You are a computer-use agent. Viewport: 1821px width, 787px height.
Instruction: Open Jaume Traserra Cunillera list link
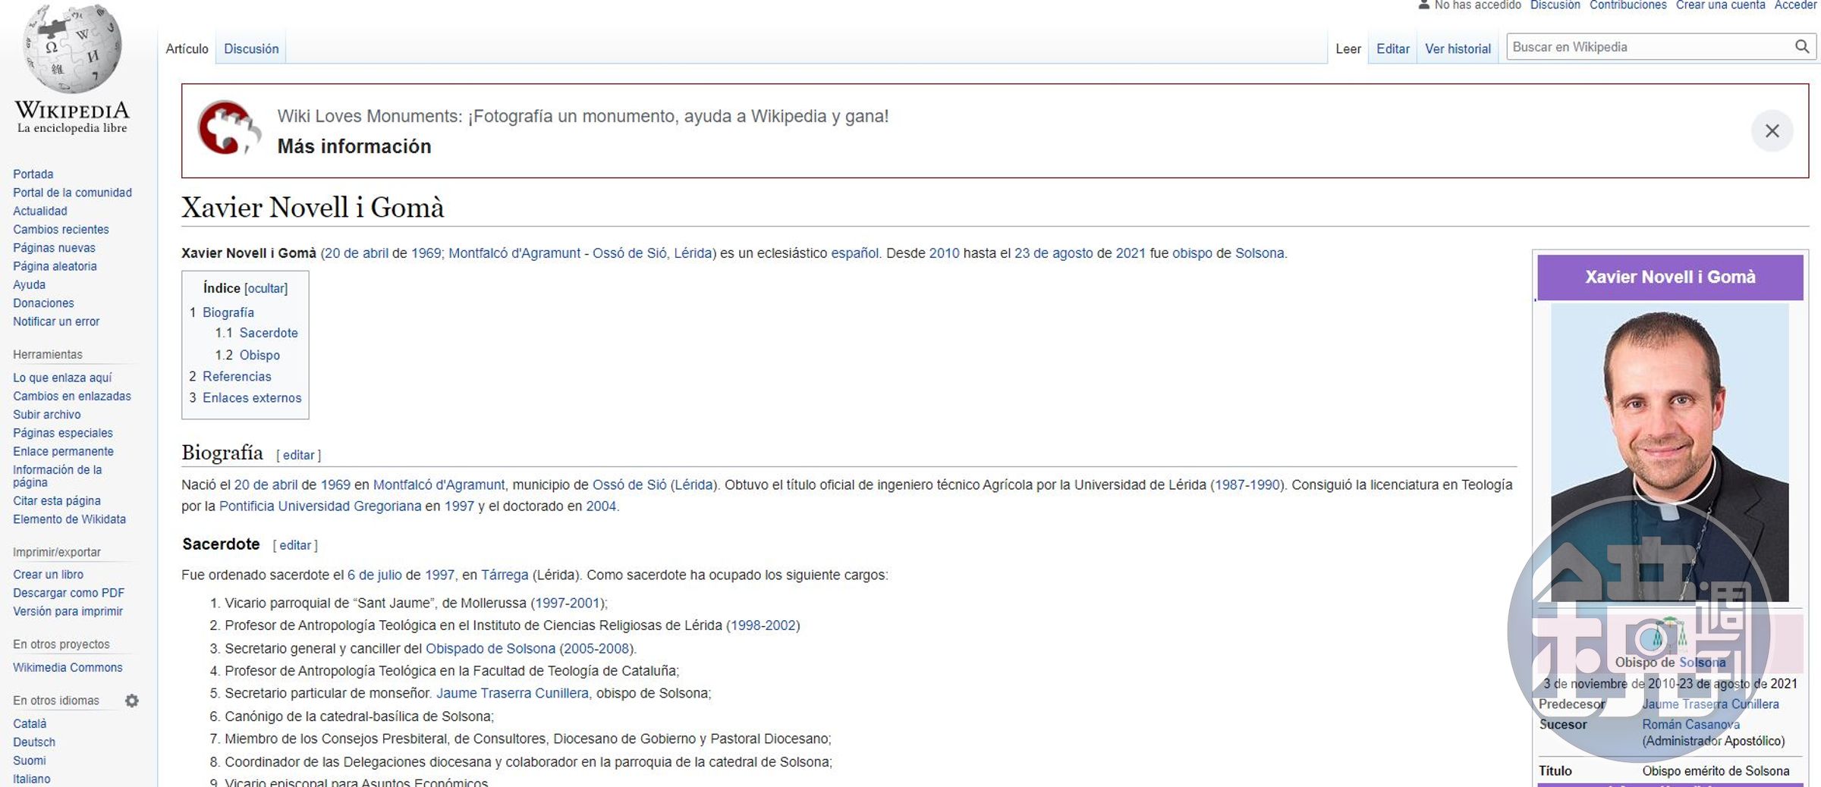[512, 694]
